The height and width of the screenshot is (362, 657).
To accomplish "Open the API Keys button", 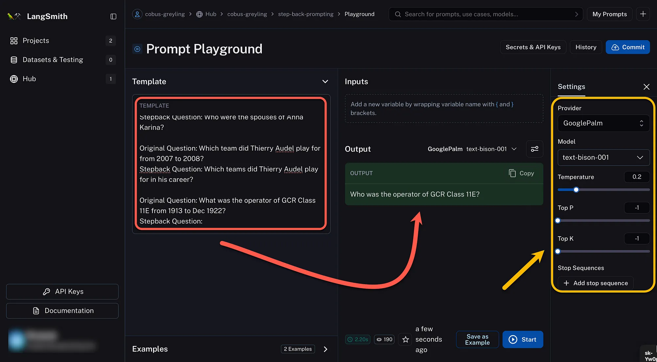I will (62, 291).
